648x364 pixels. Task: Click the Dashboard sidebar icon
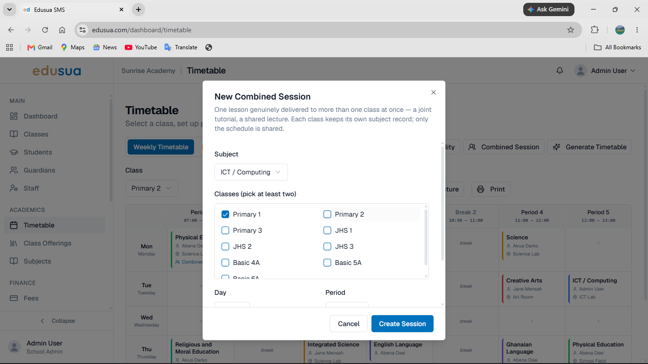(14, 116)
